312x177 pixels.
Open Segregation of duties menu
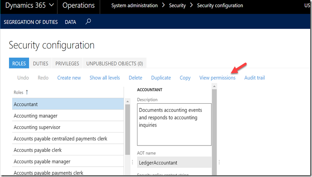pos(31,22)
